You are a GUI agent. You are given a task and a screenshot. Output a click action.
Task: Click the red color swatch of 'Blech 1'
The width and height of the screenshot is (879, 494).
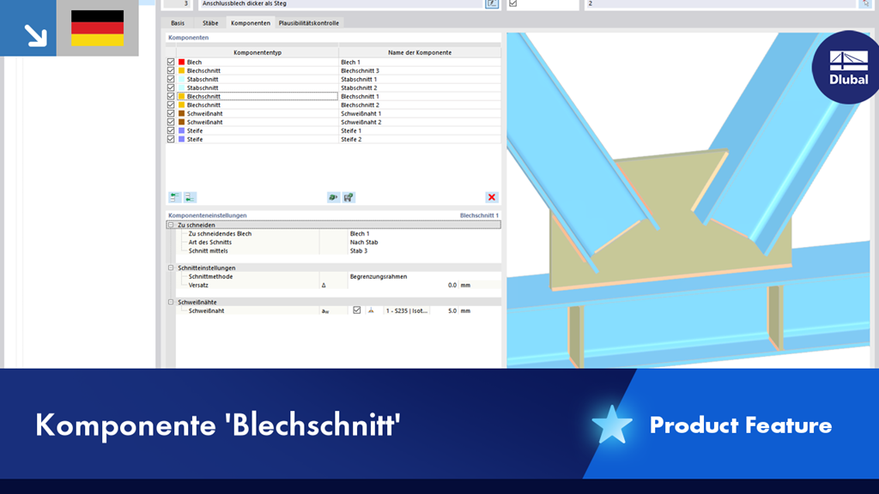click(x=181, y=62)
